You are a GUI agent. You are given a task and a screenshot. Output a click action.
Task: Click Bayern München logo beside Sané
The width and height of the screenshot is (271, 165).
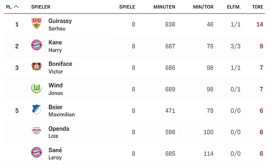36,153
